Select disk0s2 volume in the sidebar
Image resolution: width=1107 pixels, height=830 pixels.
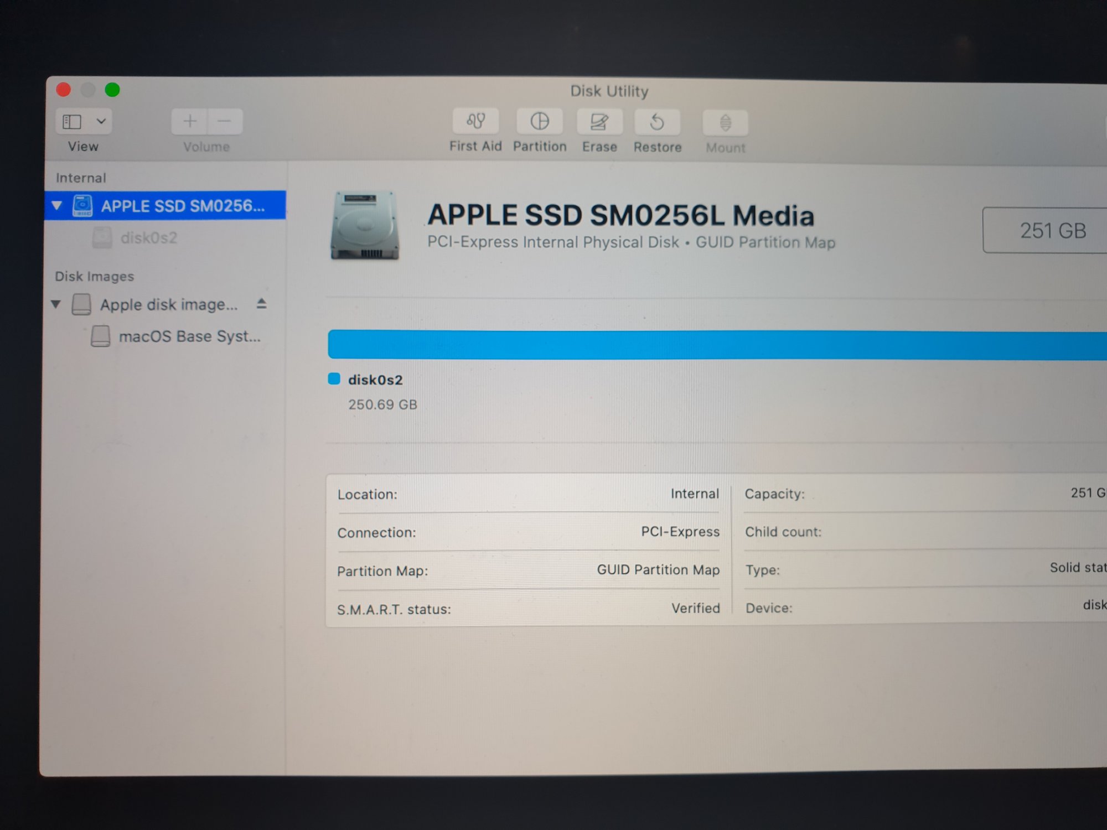tap(149, 238)
